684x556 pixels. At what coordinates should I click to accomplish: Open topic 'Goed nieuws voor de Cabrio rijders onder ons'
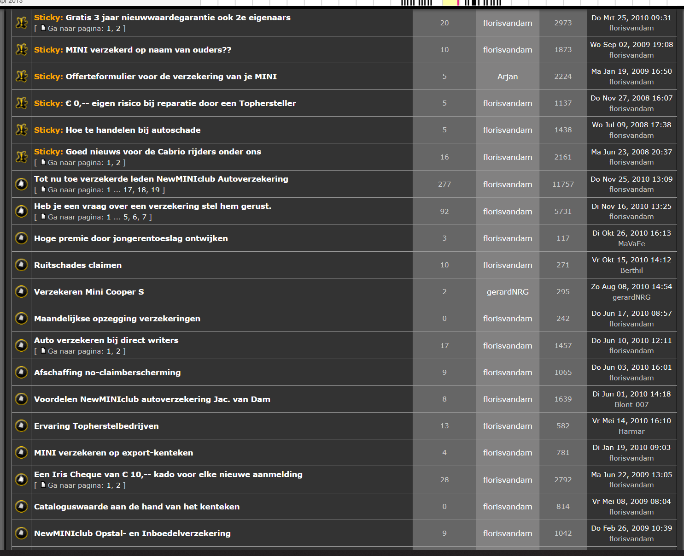pyautogui.click(x=164, y=152)
